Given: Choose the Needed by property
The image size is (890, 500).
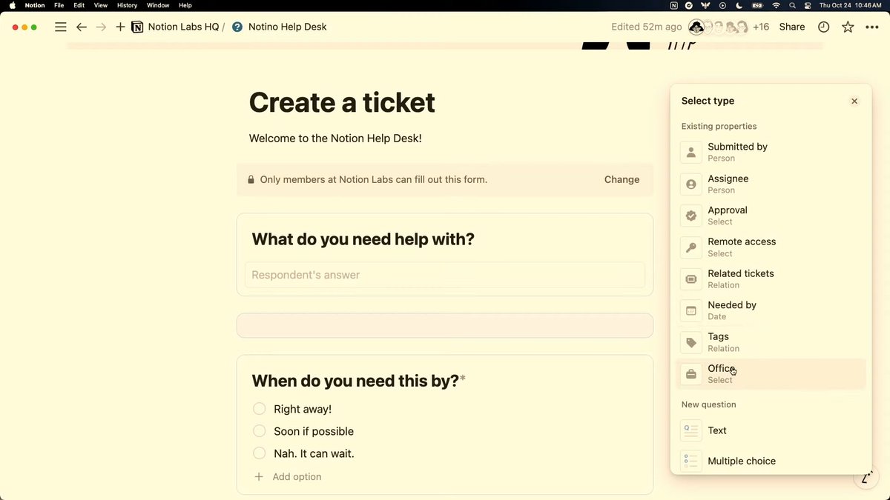Looking at the screenshot, I should [x=771, y=311].
